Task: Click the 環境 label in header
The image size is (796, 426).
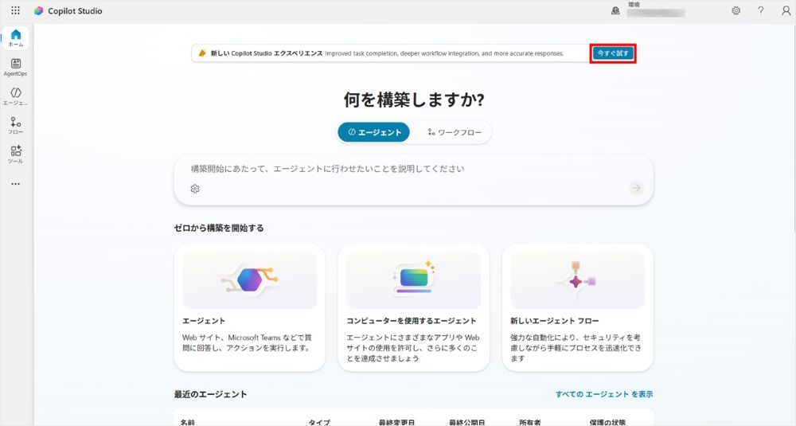Action: pyautogui.click(x=634, y=5)
